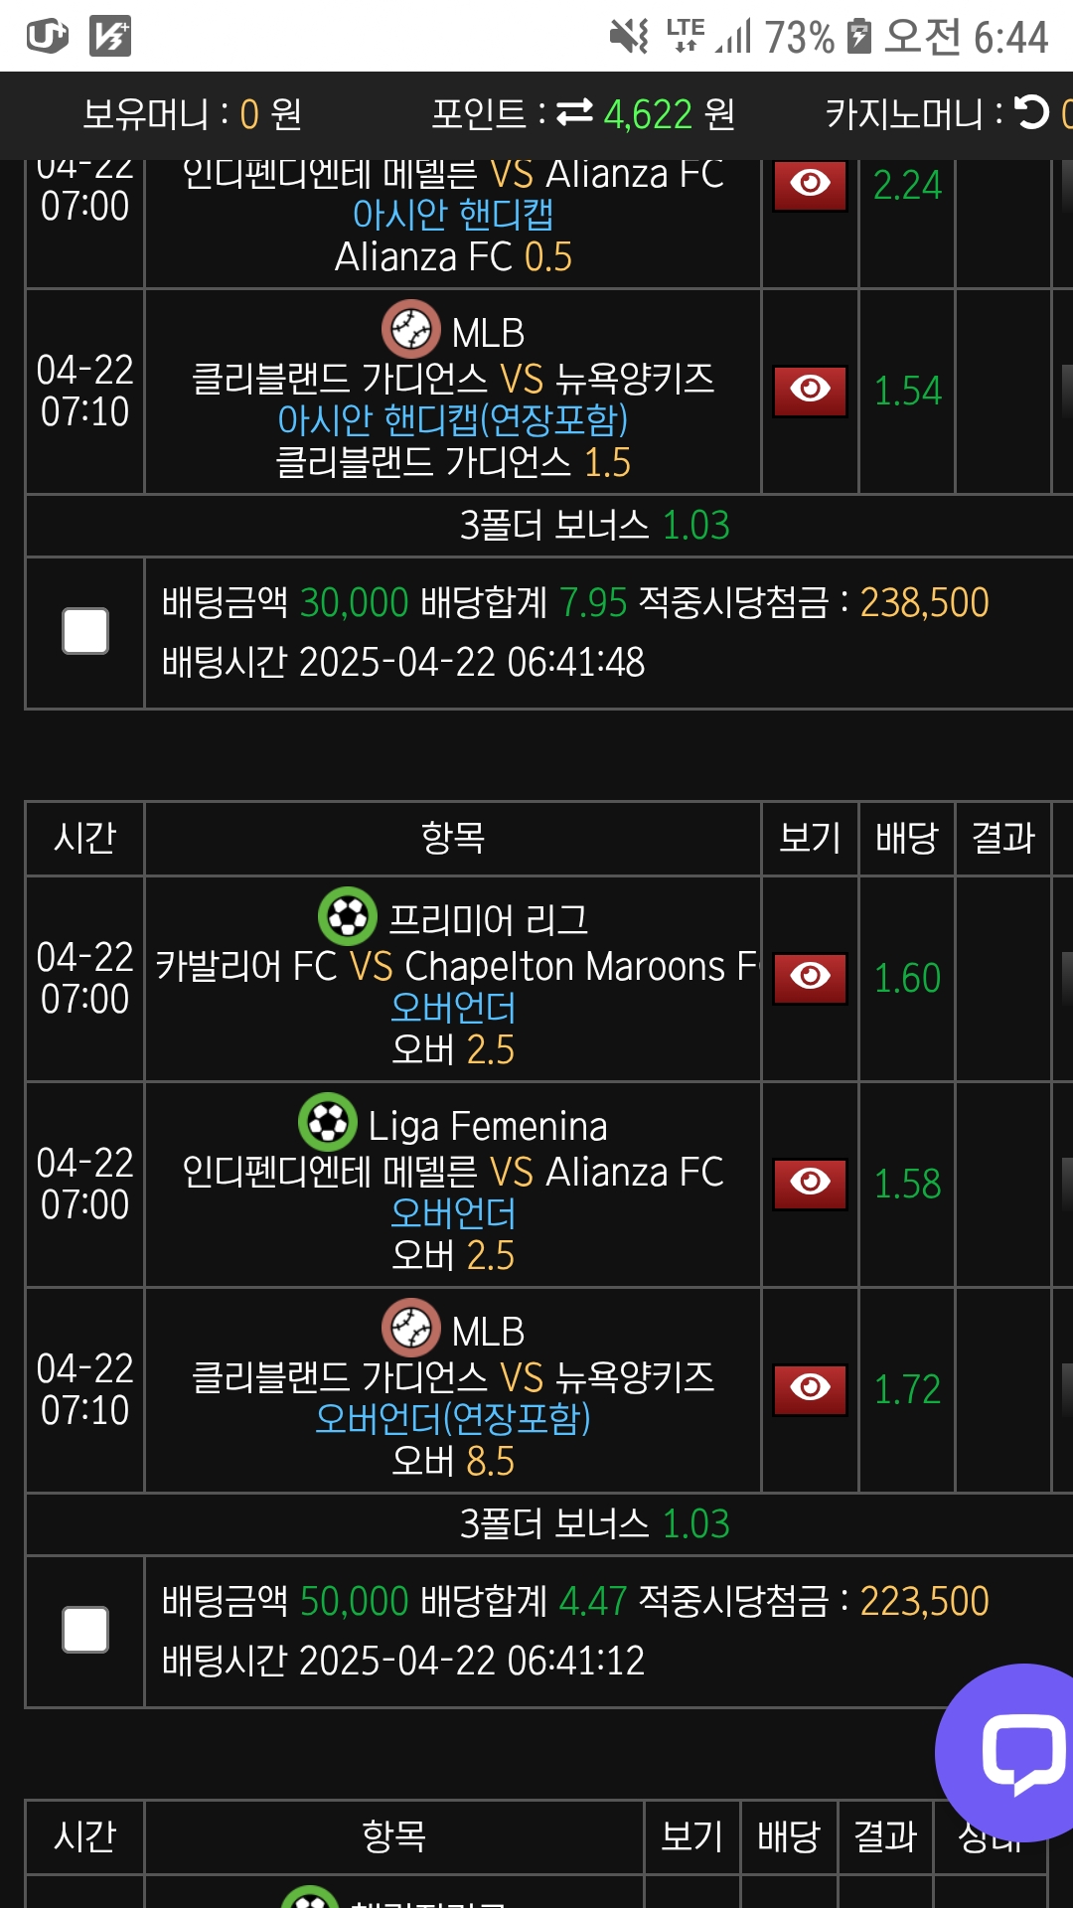1073x1908 pixels.
Task: View details with eye icon for 1.60 odds
Action: 810,978
